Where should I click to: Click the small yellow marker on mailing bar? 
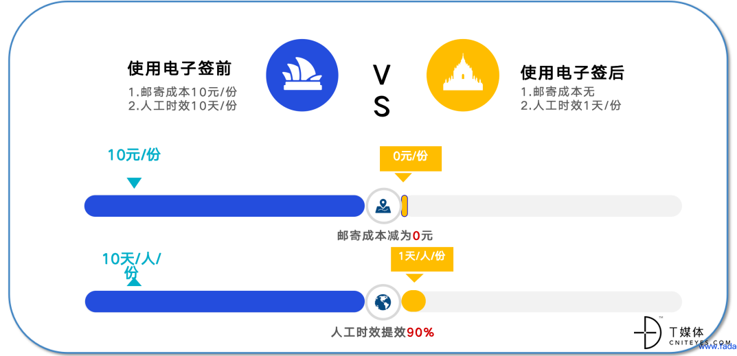coord(405,206)
